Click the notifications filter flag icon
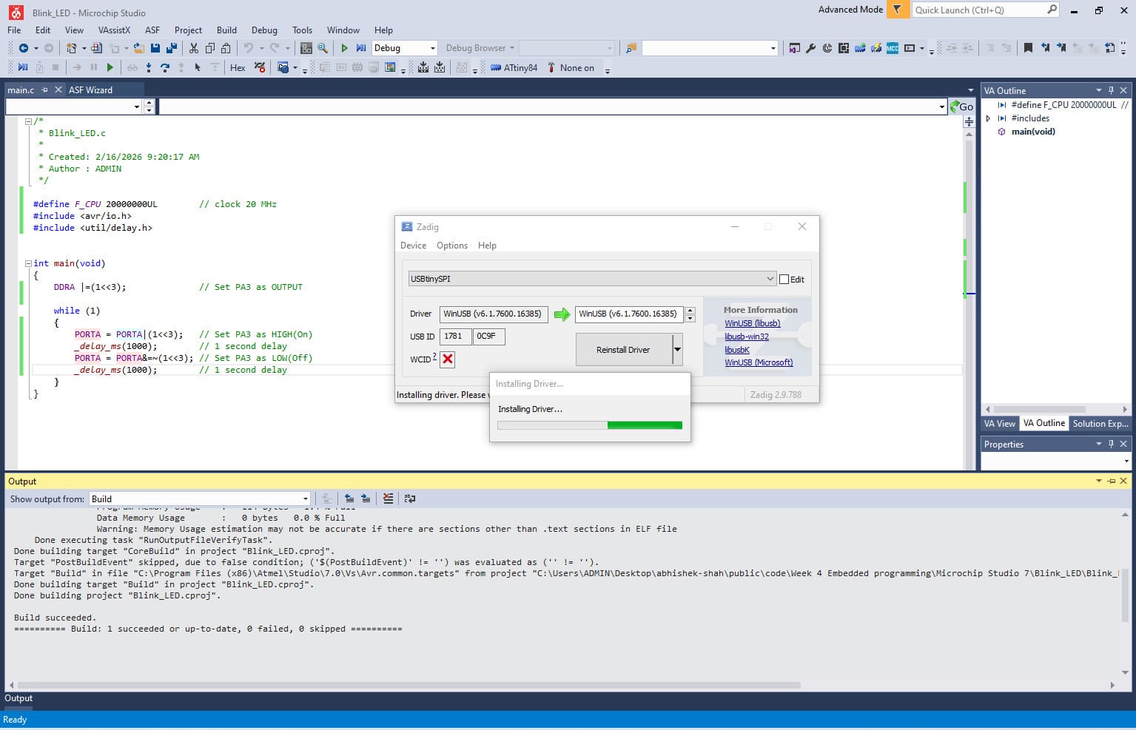 coord(897,10)
